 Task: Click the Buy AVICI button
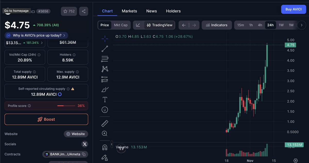pyautogui.click(x=294, y=9)
